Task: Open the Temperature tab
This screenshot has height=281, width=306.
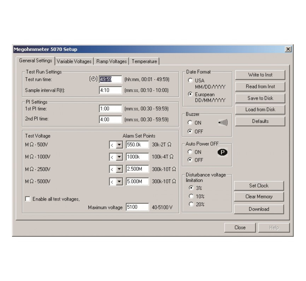Action: coord(144,61)
